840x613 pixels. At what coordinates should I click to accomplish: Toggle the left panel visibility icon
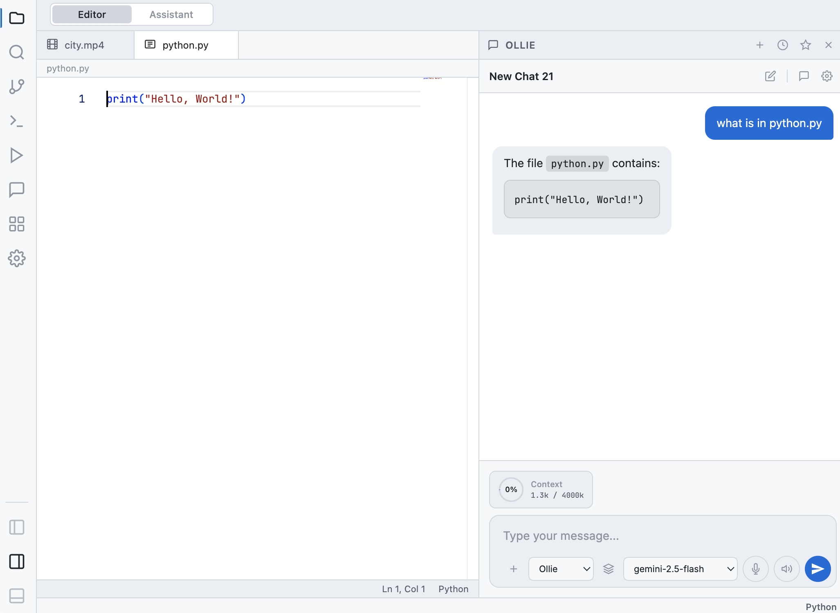coord(17,527)
